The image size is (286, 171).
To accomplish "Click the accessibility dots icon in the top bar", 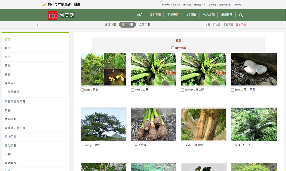I will click(x=159, y=4).
